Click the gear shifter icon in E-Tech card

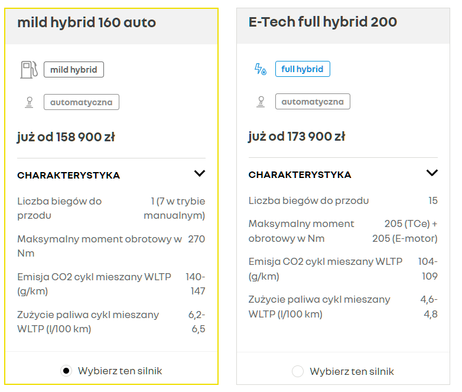click(261, 102)
